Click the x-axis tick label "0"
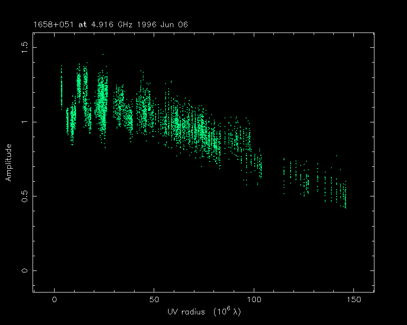 pyautogui.click(x=55, y=300)
